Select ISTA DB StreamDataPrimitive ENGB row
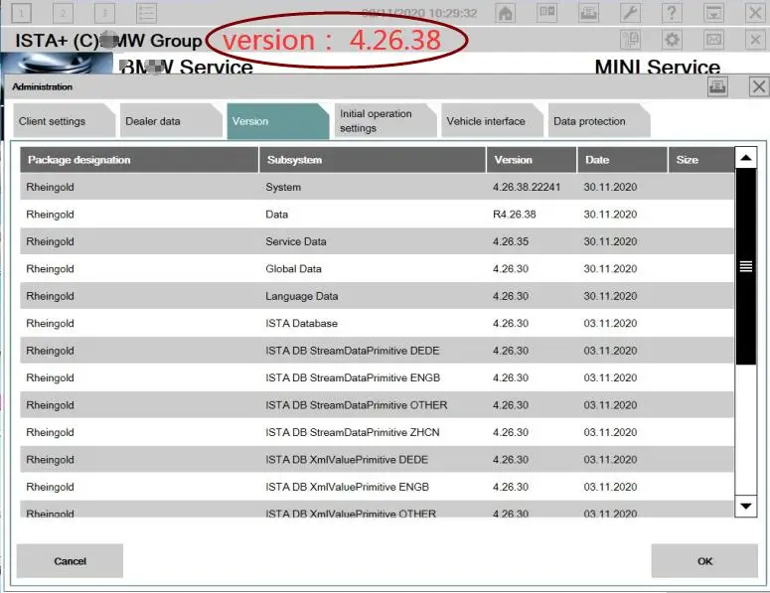The height and width of the screenshot is (593, 770). click(x=377, y=377)
